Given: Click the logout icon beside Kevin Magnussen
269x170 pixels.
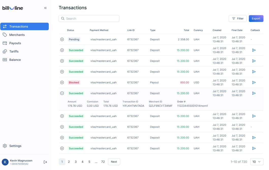Looking at the screenshot, I should tap(45, 162).
